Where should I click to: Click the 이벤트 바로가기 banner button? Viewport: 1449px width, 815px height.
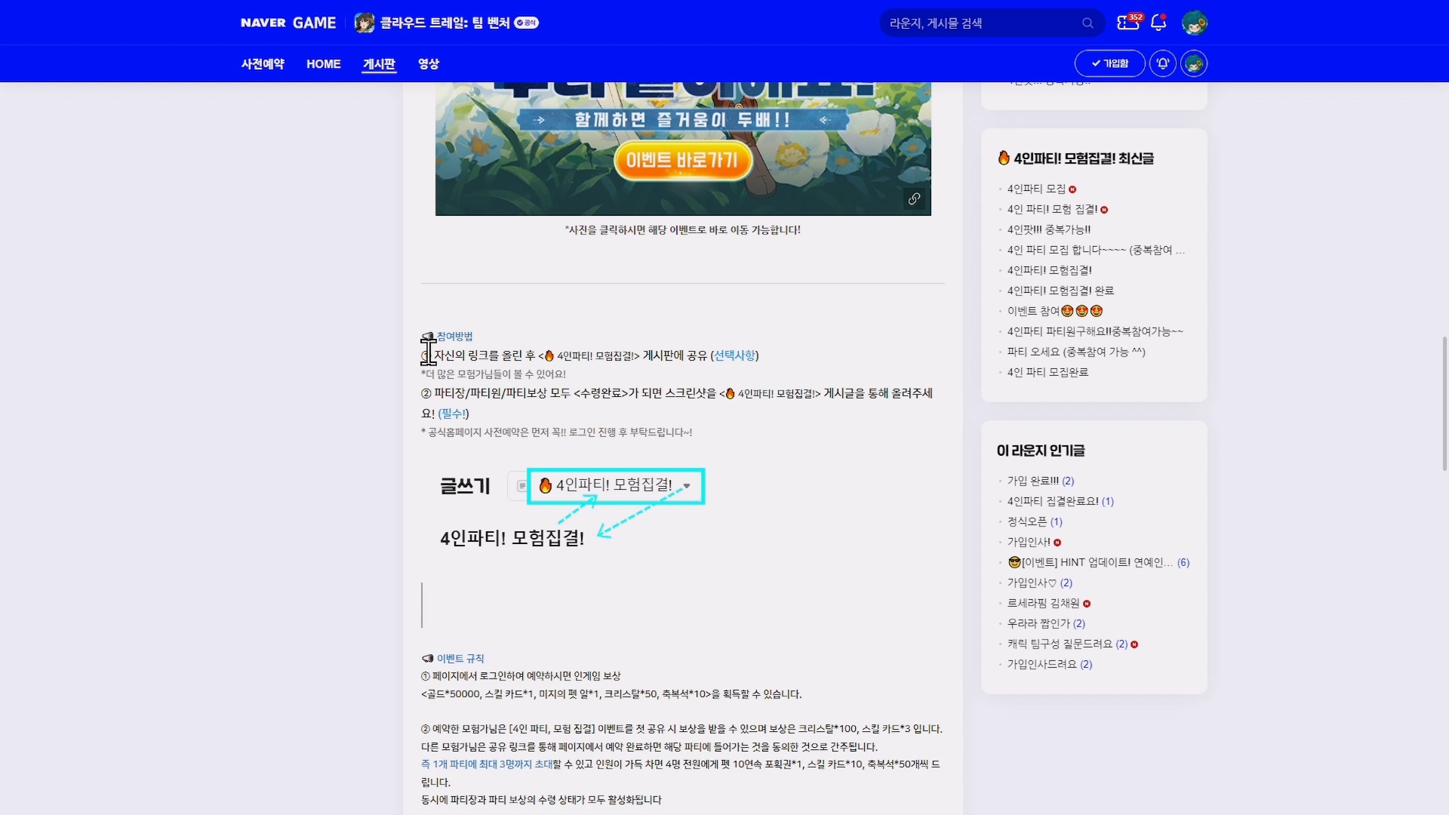(682, 160)
